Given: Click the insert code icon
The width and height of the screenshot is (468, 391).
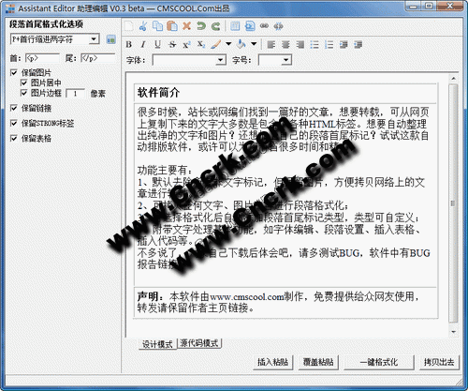Looking at the screenshot, I should pos(250,26).
